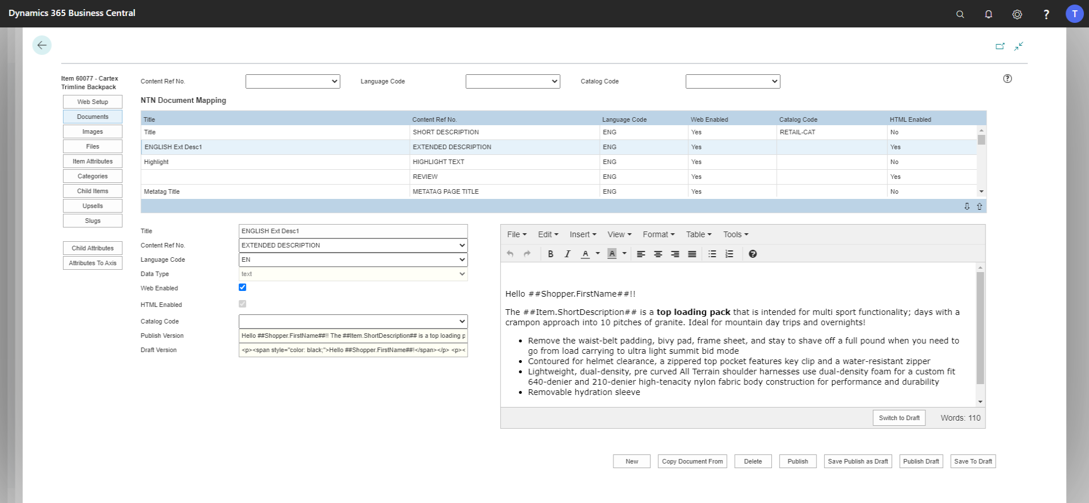Insert a bullet list in editor
This screenshot has height=503, width=1089.
pyautogui.click(x=712, y=254)
